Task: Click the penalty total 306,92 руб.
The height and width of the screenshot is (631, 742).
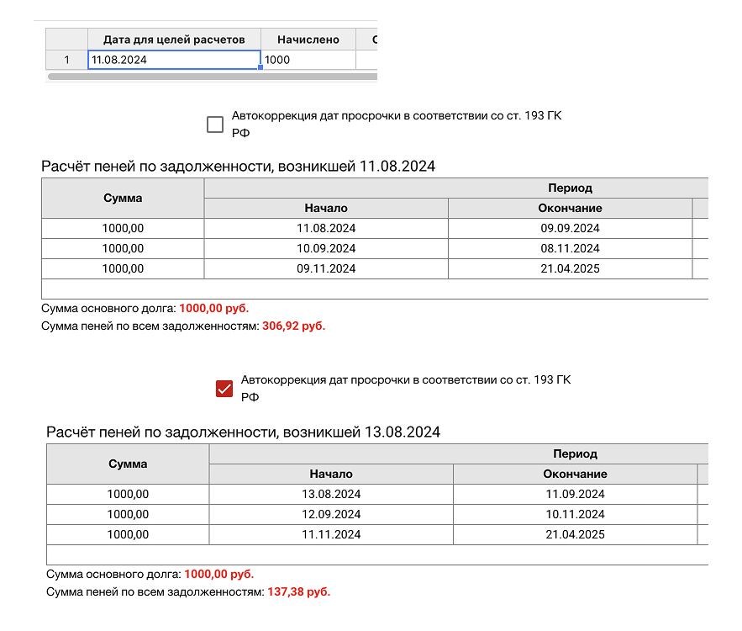Action: point(294,326)
